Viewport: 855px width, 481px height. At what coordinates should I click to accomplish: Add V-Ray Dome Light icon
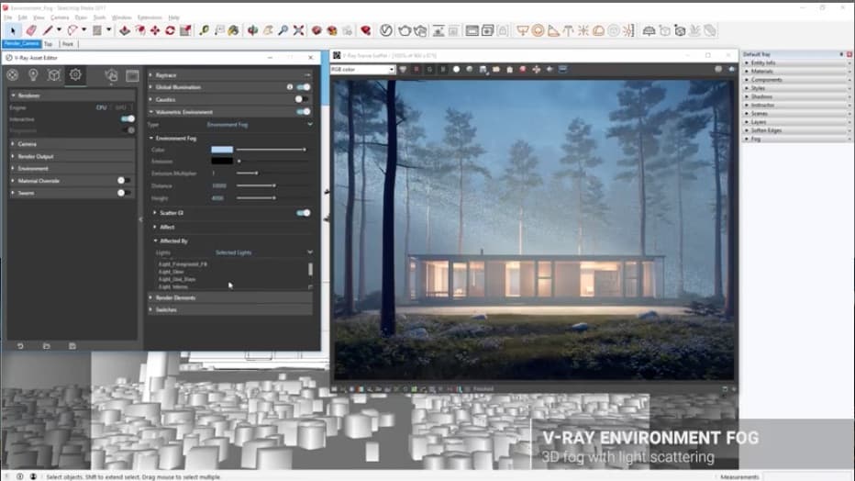point(598,30)
